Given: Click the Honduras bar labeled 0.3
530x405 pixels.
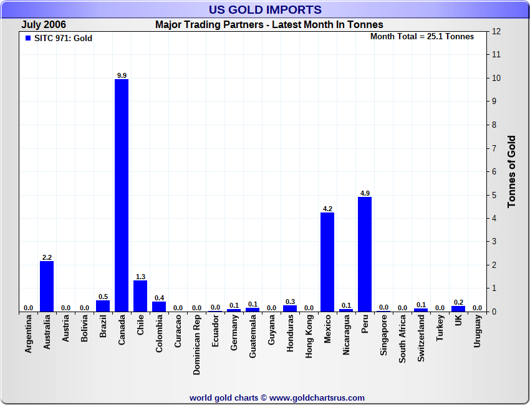Looking at the screenshot, I should [x=290, y=308].
